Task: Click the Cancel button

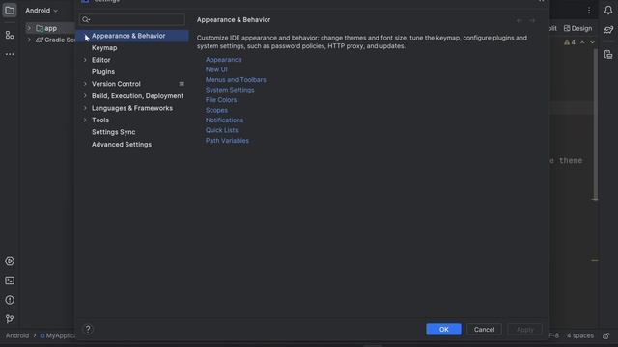Action: tap(484, 330)
